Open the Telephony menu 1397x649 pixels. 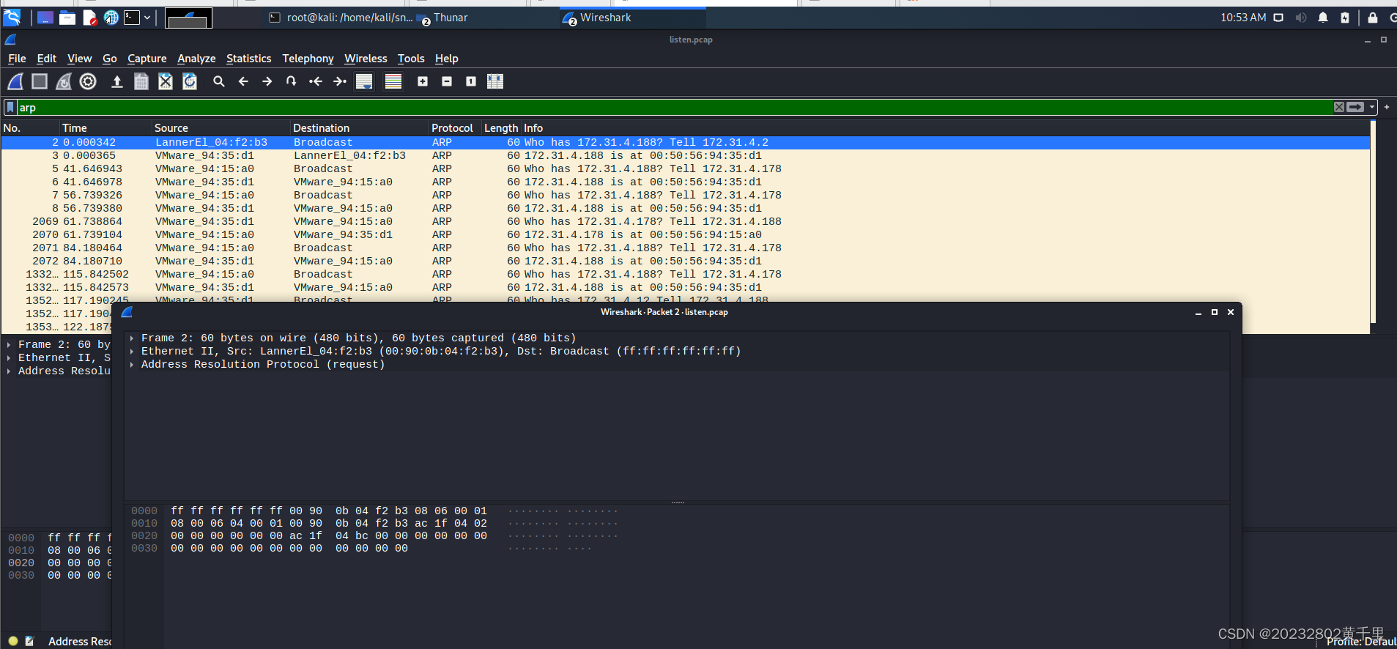pos(308,59)
